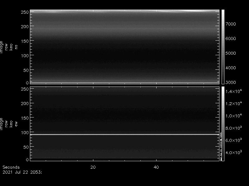Click the Seconds axis title
The width and height of the screenshot is (249, 186).
coord(11,167)
